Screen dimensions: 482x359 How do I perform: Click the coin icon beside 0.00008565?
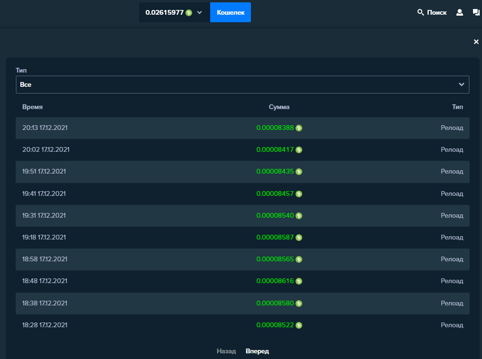point(299,259)
